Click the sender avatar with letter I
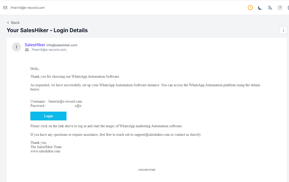Viewport: 289px width, 182px height. (x=17, y=47)
